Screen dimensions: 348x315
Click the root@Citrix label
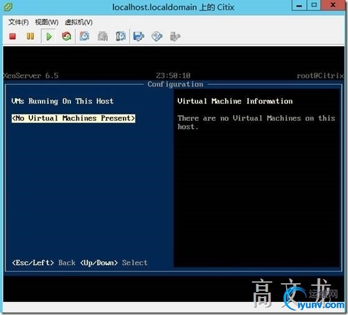pos(321,75)
